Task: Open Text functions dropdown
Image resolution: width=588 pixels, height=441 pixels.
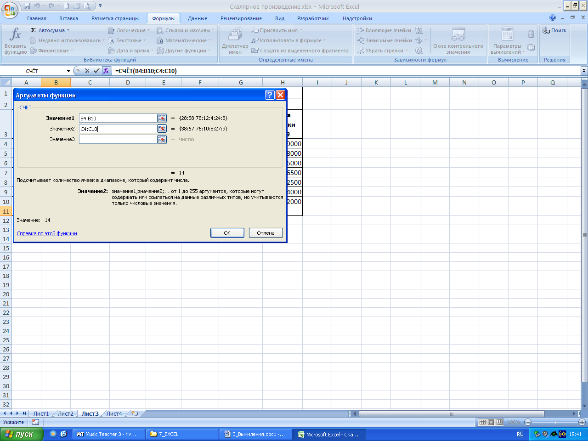Action: 127,40
